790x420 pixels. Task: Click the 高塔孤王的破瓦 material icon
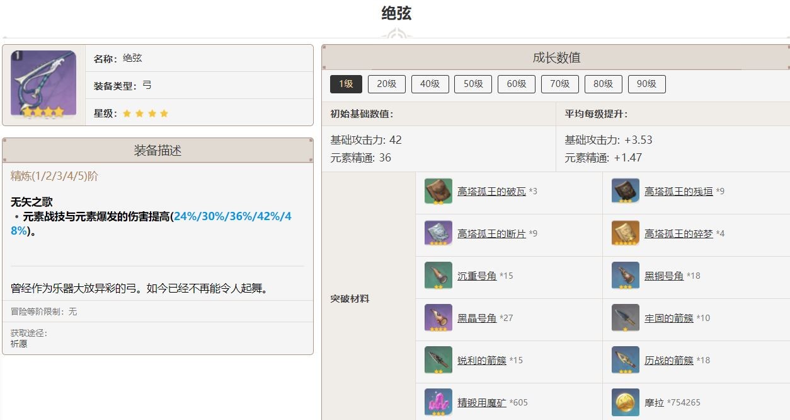(x=438, y=191)
